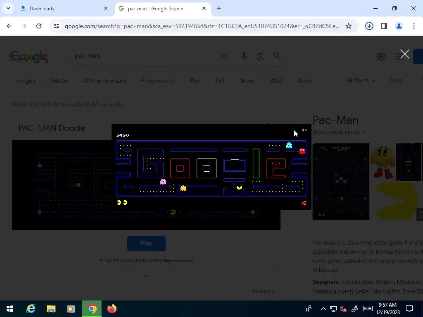Select the 2023 filter chip

pyautogui.click(x=276, y=80)
